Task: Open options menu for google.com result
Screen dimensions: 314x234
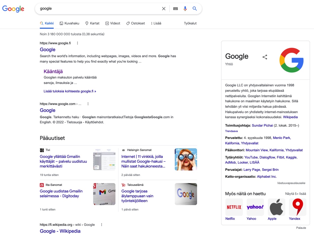Action: [x=88, y=104]
